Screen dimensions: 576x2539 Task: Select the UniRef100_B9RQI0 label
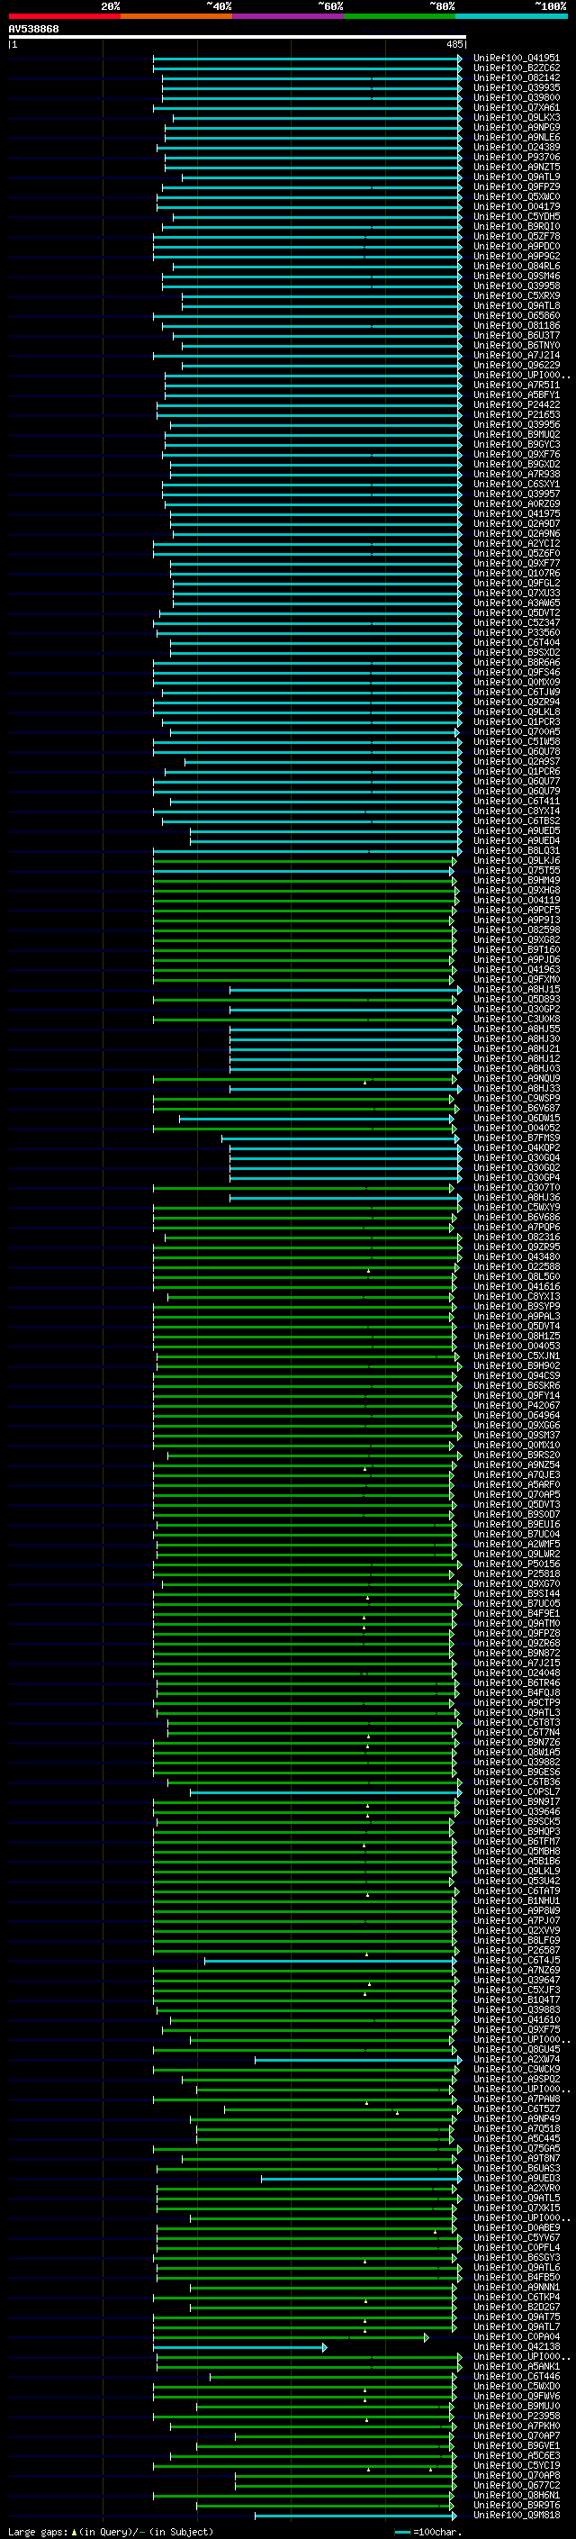coord(516,227)
